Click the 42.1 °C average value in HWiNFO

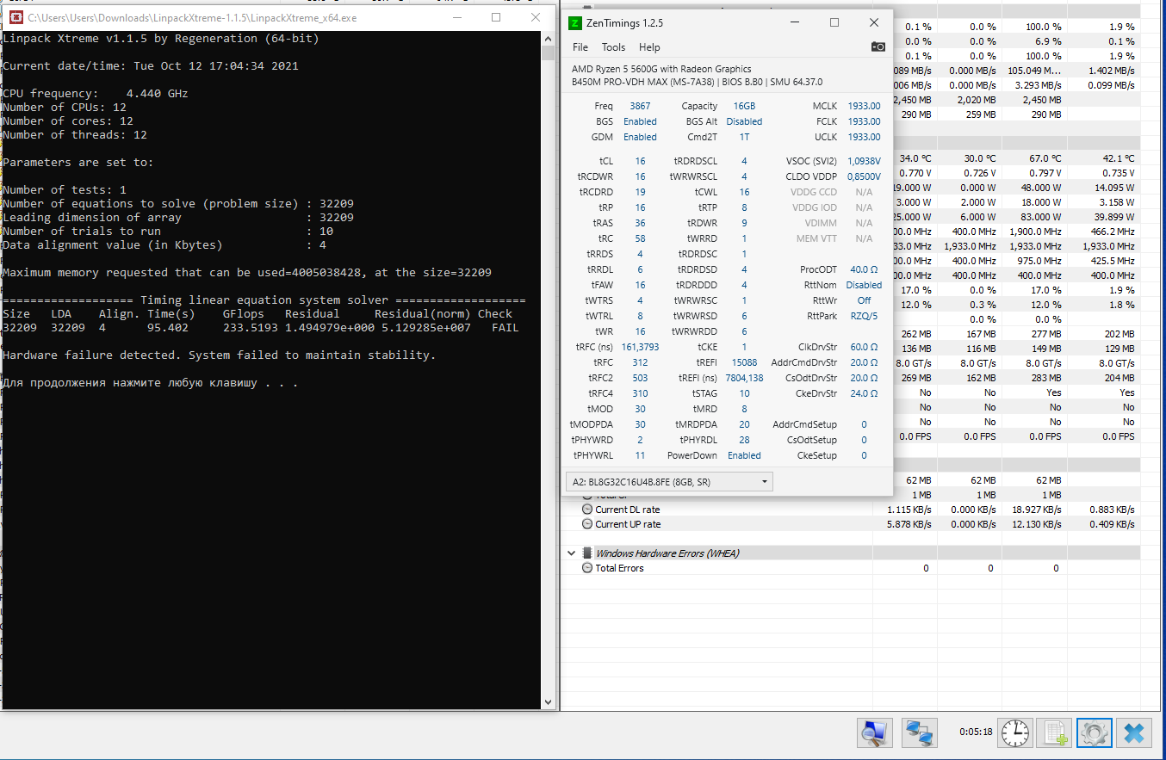(x=1119, y=158)
